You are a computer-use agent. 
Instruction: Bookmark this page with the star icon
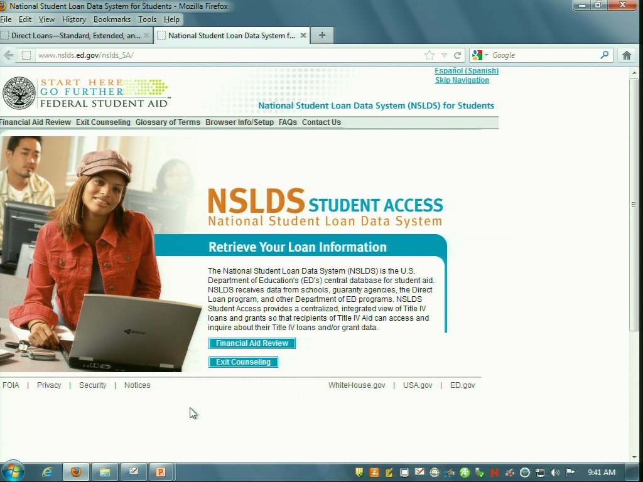click(x=430, y=55)
